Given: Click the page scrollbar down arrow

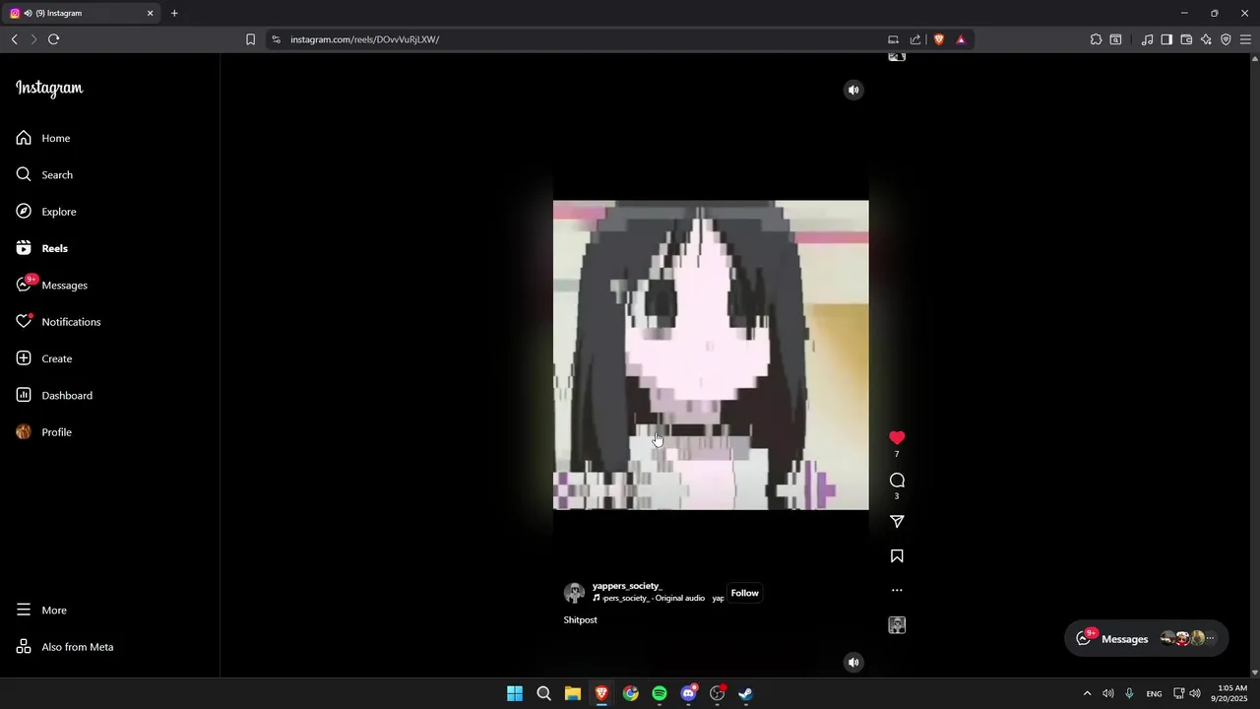Looking at the screenshot, I should pyautogui.click(x=1254, y=672).
